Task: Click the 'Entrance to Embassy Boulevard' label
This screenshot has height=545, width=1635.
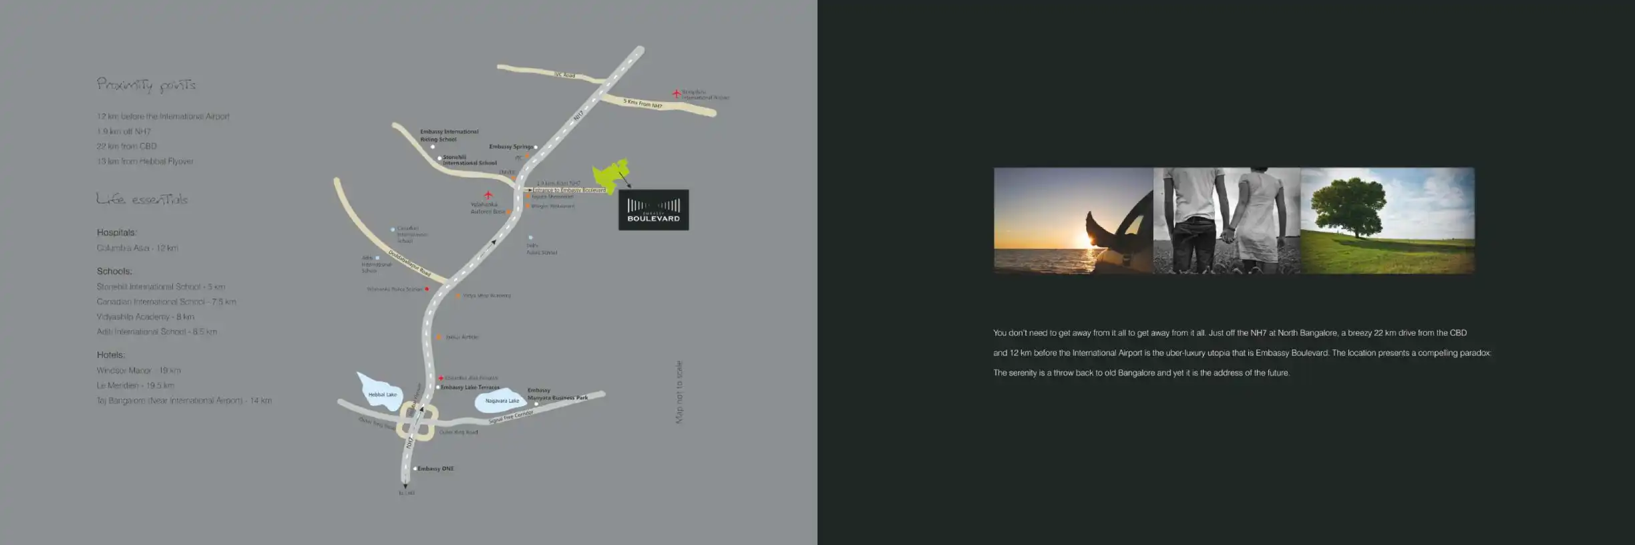Action: click(569, 190)
